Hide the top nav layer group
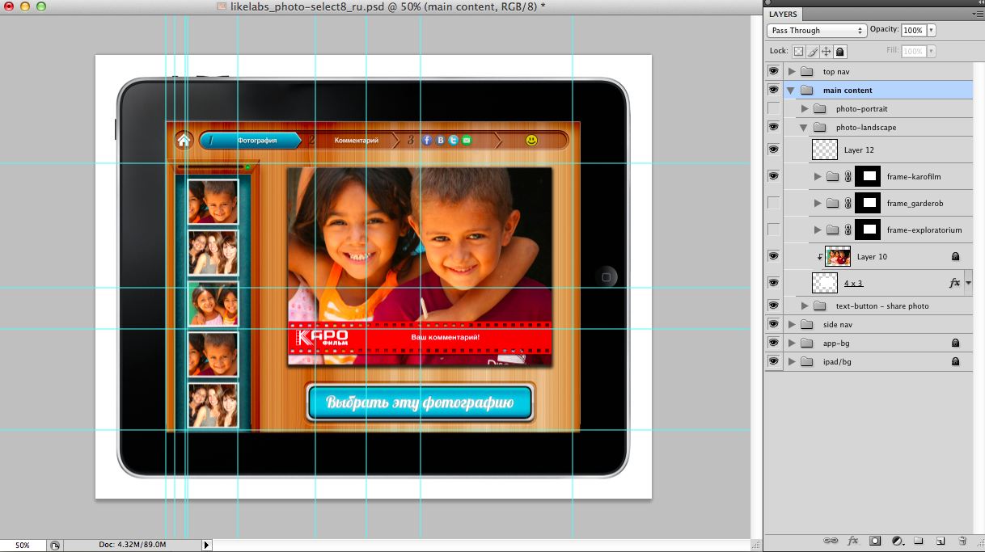 pos(773,71)
